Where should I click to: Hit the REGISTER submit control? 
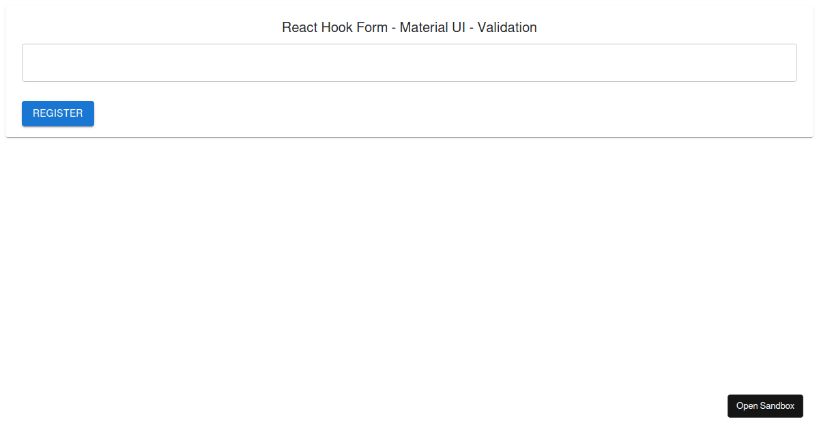point(58,113)
